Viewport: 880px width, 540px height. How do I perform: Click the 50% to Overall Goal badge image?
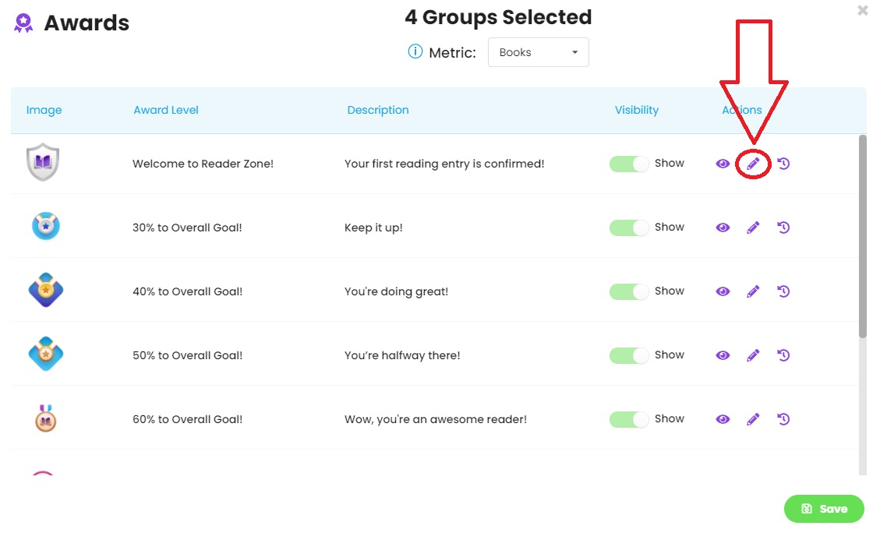[x=45, y=354]
